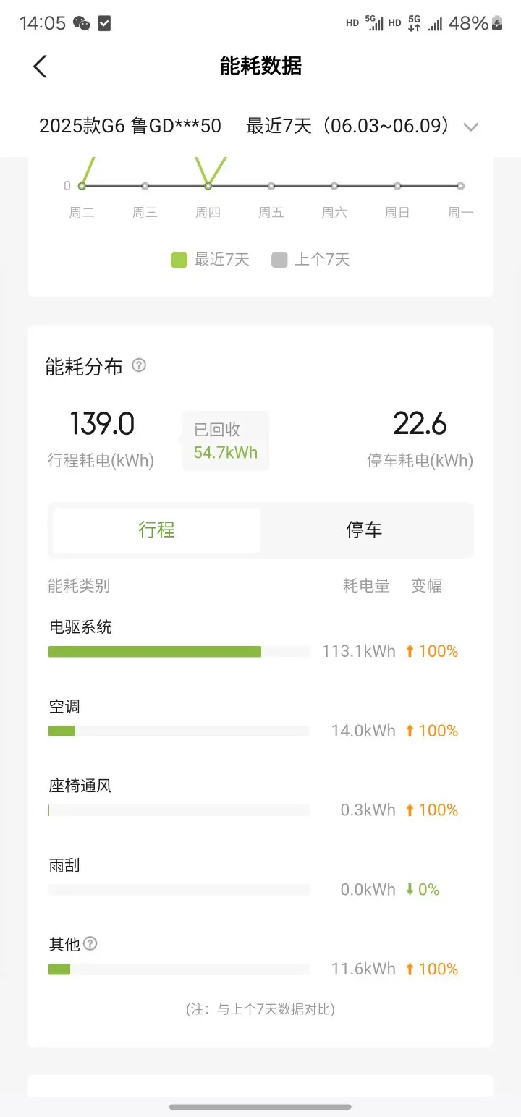Viewport: 521px width, 1117px height.
Task: Tap the battery icon in status bar
Action: (498, 23)
